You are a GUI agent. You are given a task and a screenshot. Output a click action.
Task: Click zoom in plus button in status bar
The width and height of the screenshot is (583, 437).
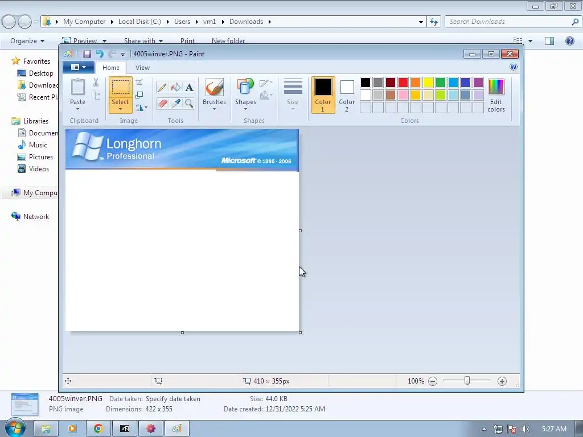tap(502, 381)
